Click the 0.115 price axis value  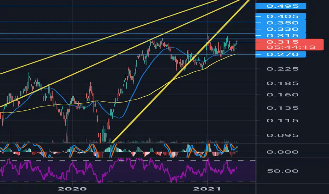click(282, 120)
